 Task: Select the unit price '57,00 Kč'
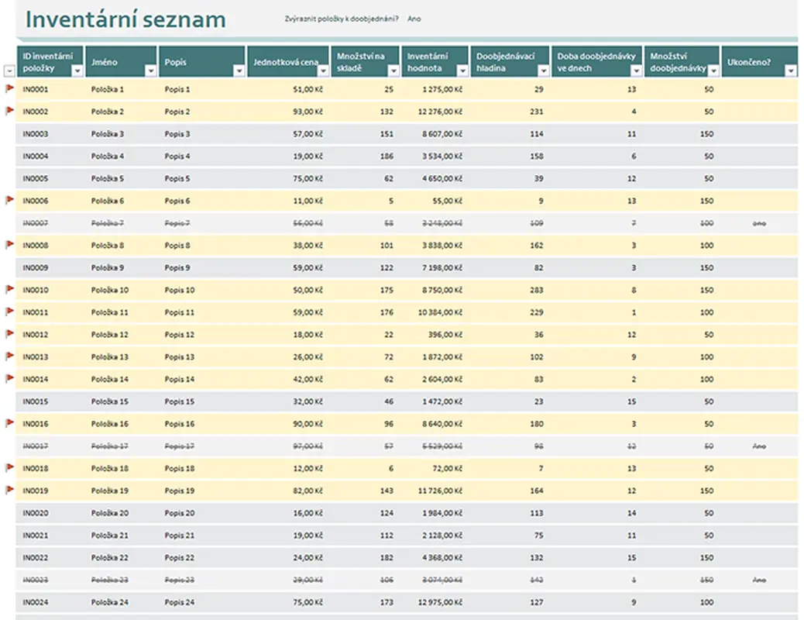pyautogui.click(x=308, y=134)
